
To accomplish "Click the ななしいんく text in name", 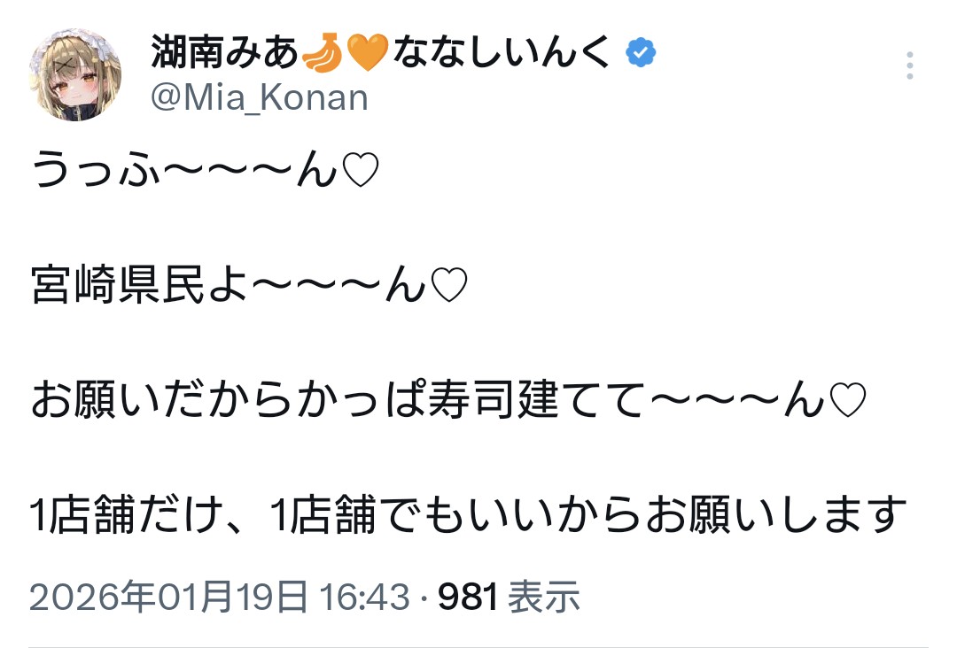I will tap(502, 55).
